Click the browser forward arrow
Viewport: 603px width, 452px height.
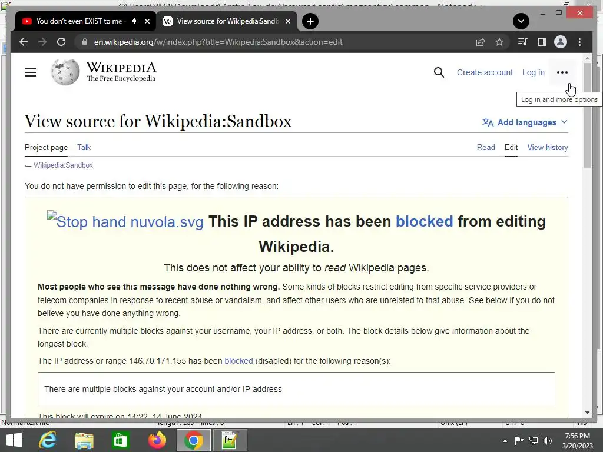pos(42,42)
